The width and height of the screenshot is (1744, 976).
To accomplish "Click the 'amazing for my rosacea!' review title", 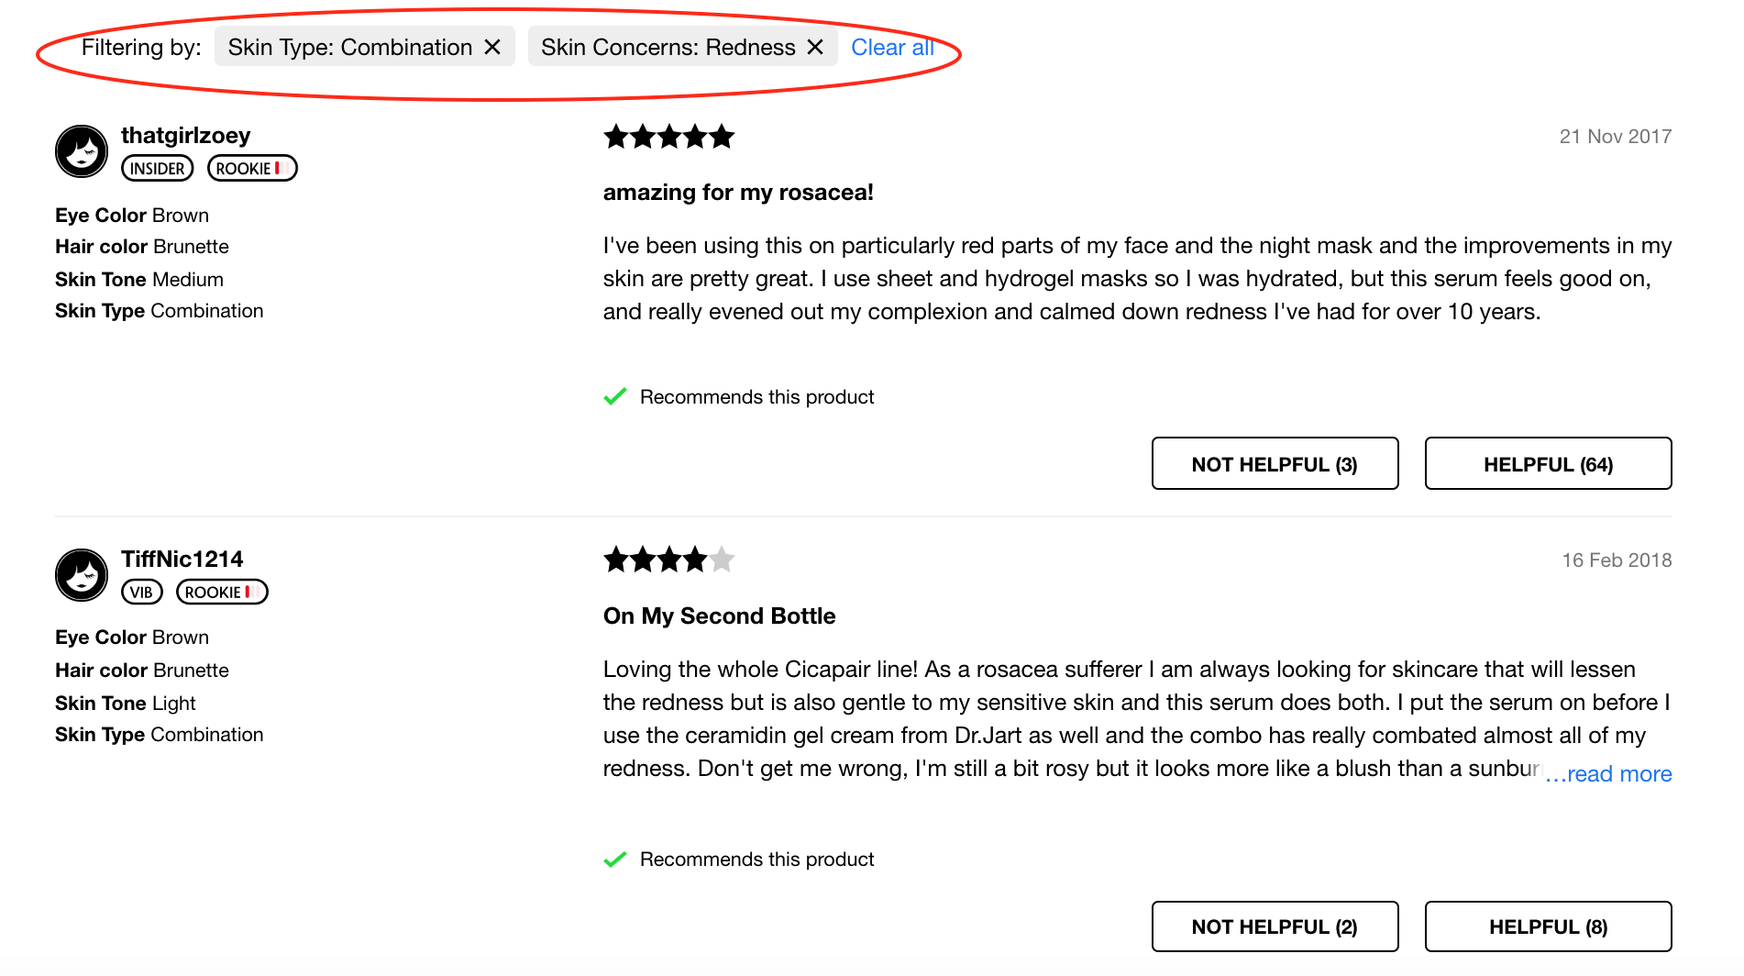I will click(738, 193).
